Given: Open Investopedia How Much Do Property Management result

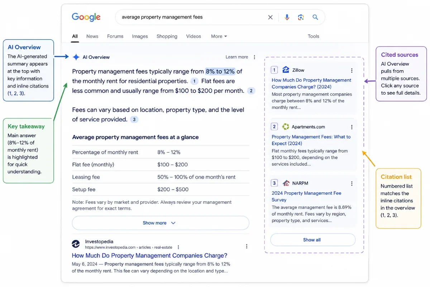Looking at the screenshot, I should click(x=149, y=255).
